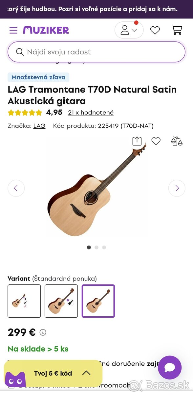Open the chat support bubble
Image resolution: width=193 pixels, height=395 pixels.
point(170,367)
